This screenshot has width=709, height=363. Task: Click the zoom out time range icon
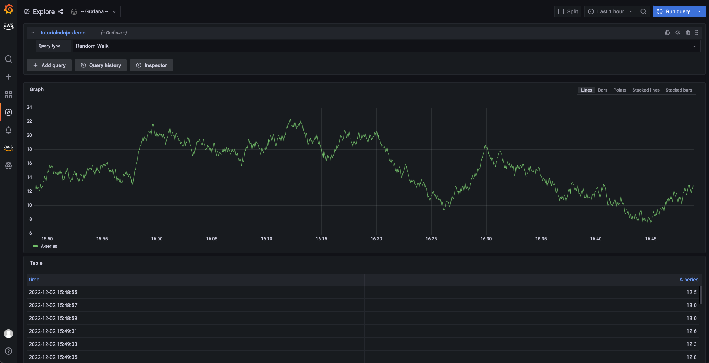(x=643, y=11)
